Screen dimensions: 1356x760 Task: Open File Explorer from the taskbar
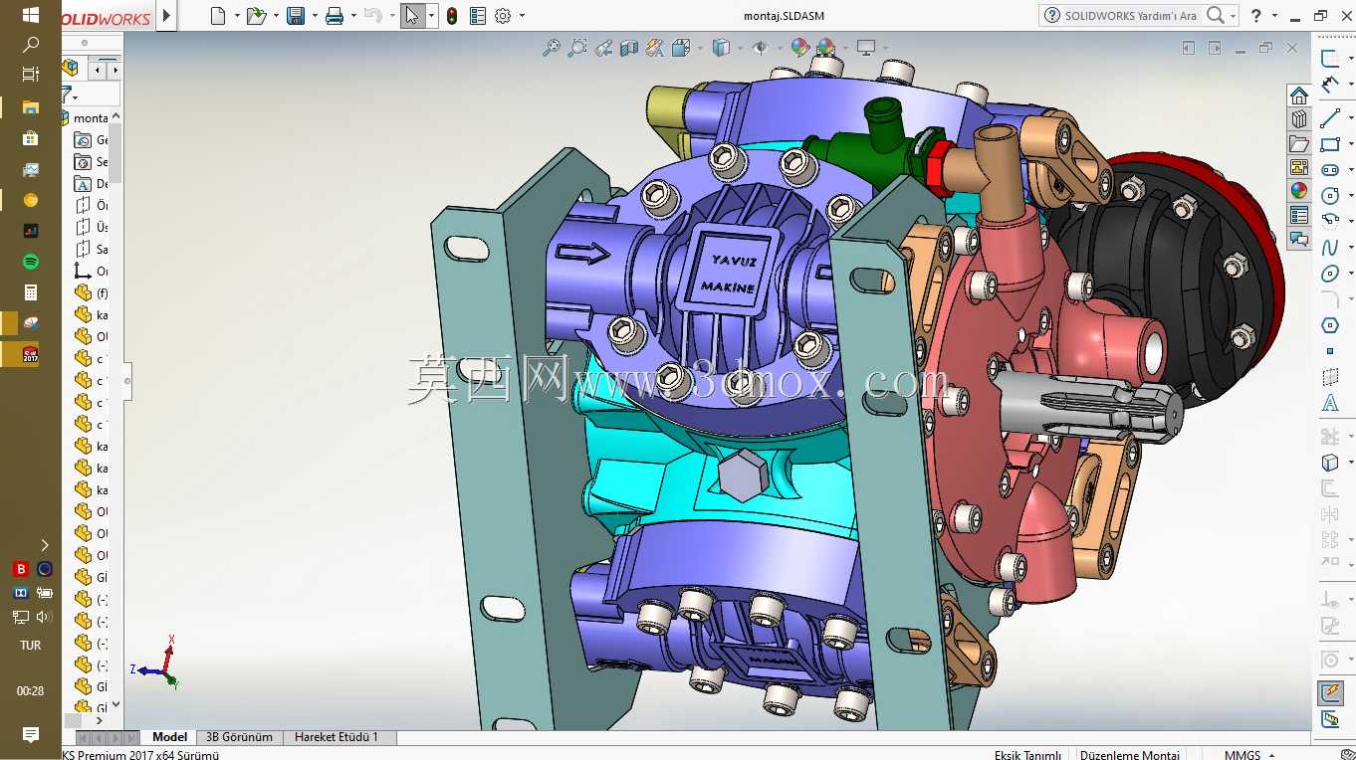[30, 106]
